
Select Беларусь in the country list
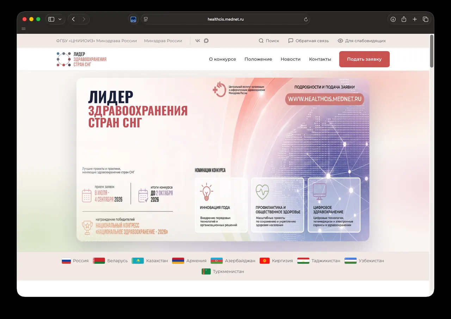[110, 261]
